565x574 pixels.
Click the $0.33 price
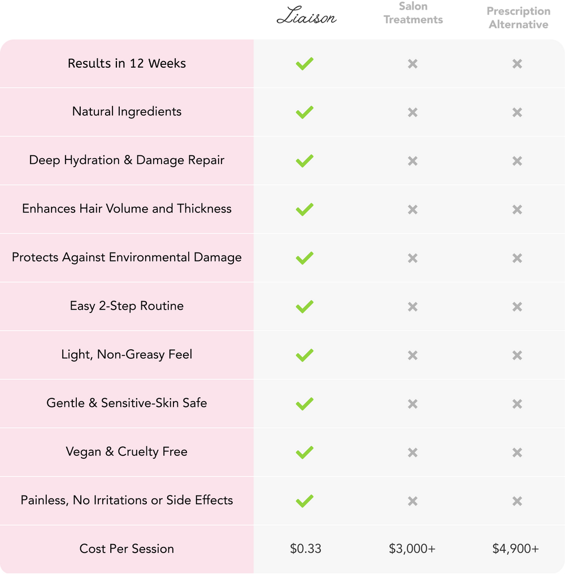[306, 549]
